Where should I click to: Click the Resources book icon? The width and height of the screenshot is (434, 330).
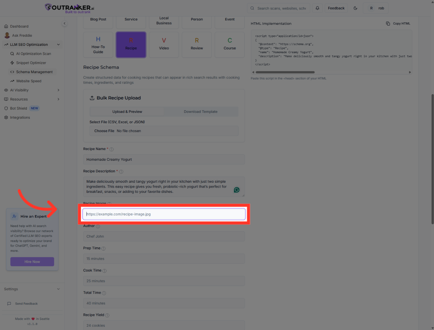pyautogui.click(x=6, y=99)
